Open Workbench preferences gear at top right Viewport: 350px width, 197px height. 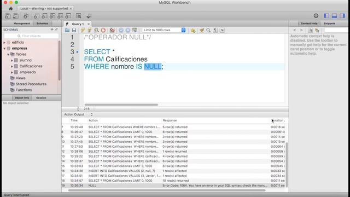pos(316,16)
